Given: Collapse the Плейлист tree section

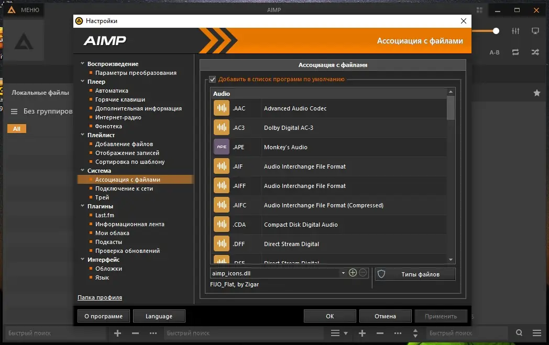Looking at the screenshot, I should coord(82,135).
